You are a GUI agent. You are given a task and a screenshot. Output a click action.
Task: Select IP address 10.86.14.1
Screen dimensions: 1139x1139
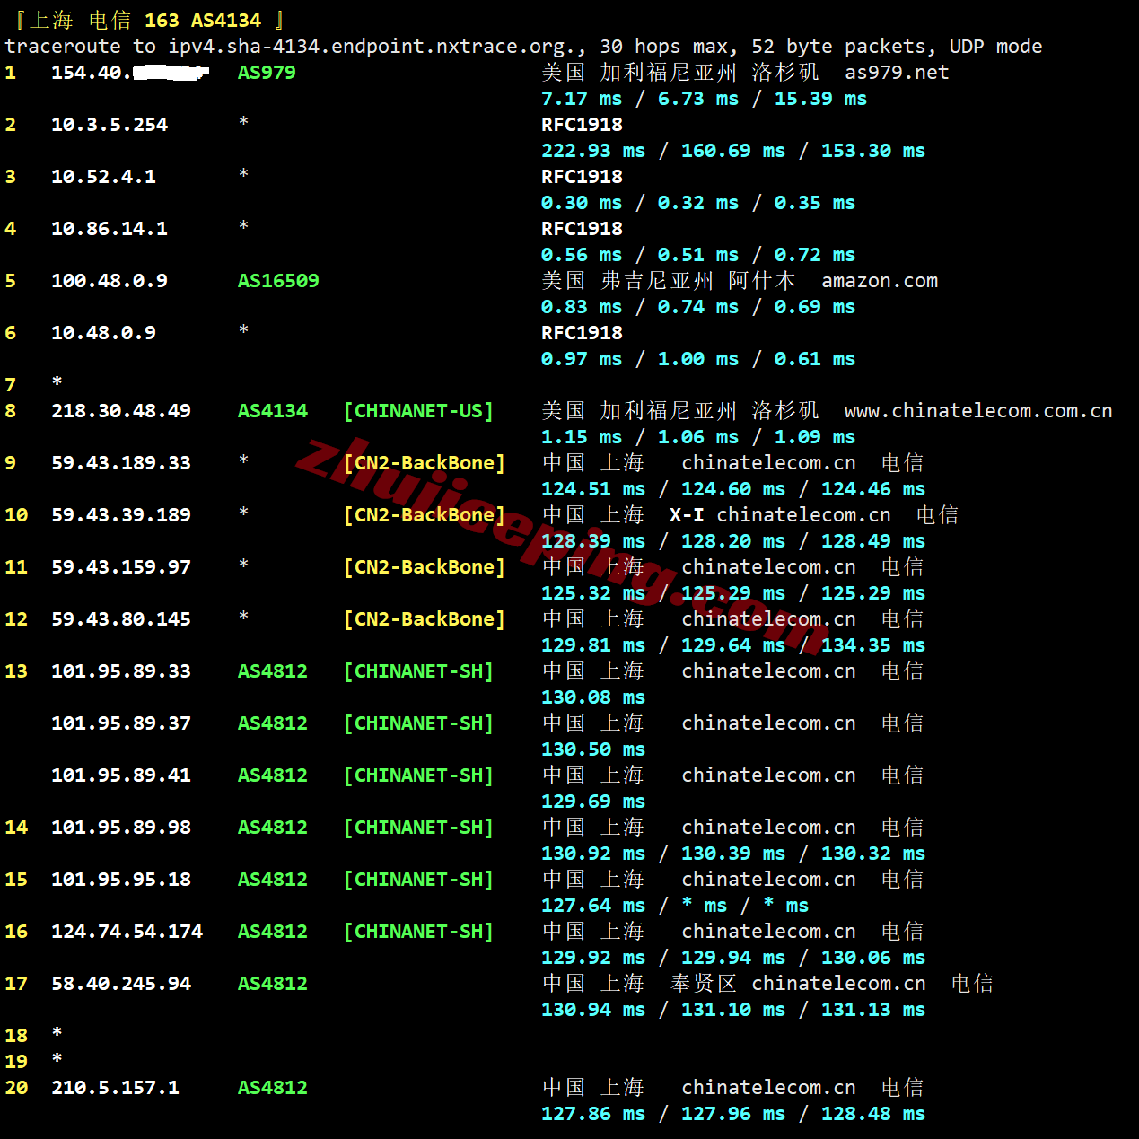tap(110, 229)
